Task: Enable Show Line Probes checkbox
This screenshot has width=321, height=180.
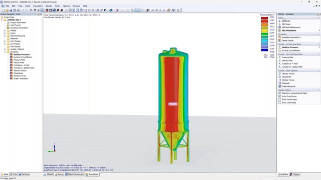Action: pos(280,102)
